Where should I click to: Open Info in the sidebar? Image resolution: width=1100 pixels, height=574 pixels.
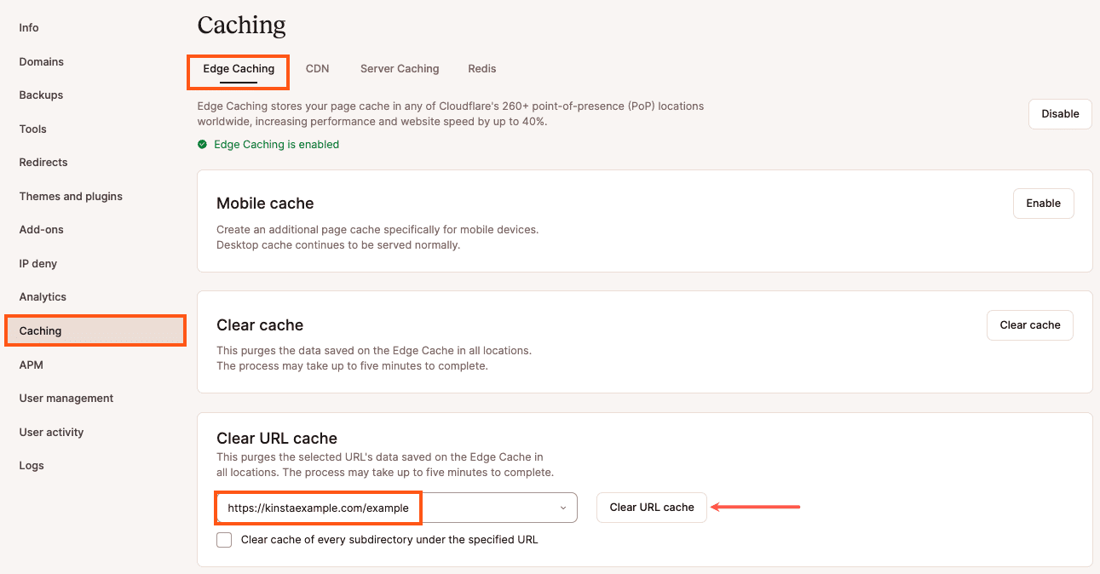[29, 28]
